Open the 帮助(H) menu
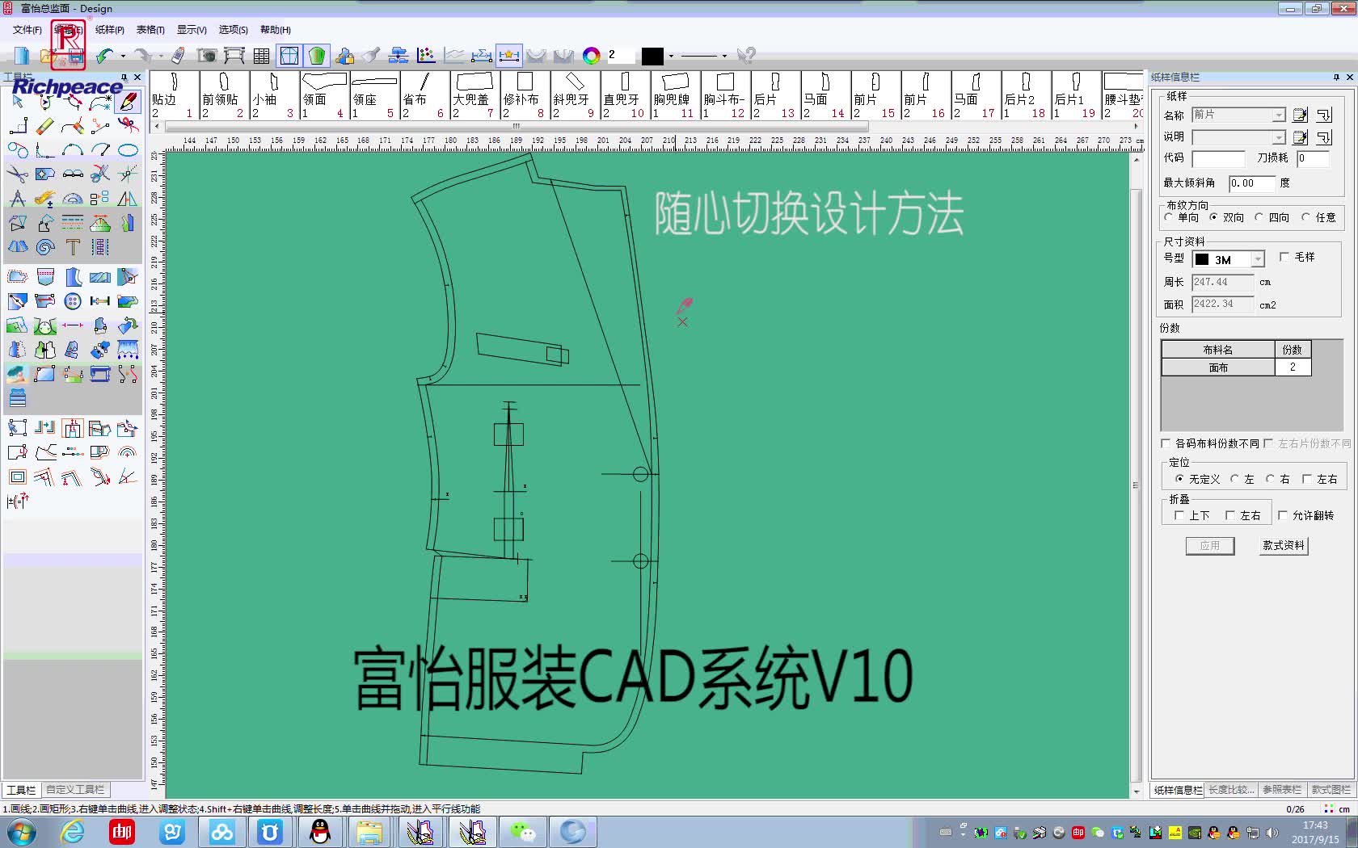The image size is (1358, 848). coord(276,30)
